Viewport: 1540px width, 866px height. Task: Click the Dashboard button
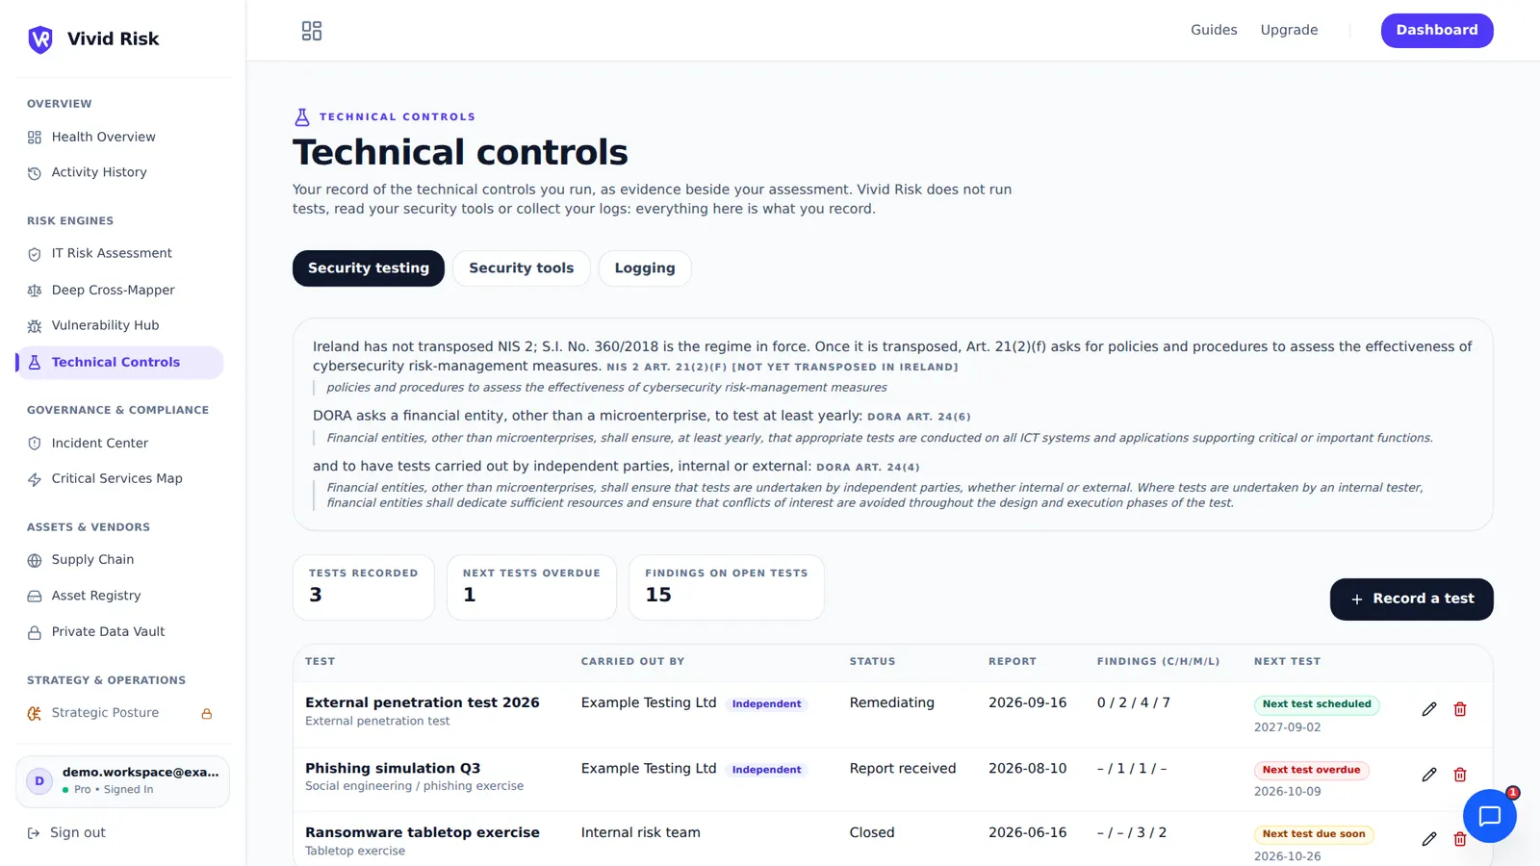pos(1437,31)
